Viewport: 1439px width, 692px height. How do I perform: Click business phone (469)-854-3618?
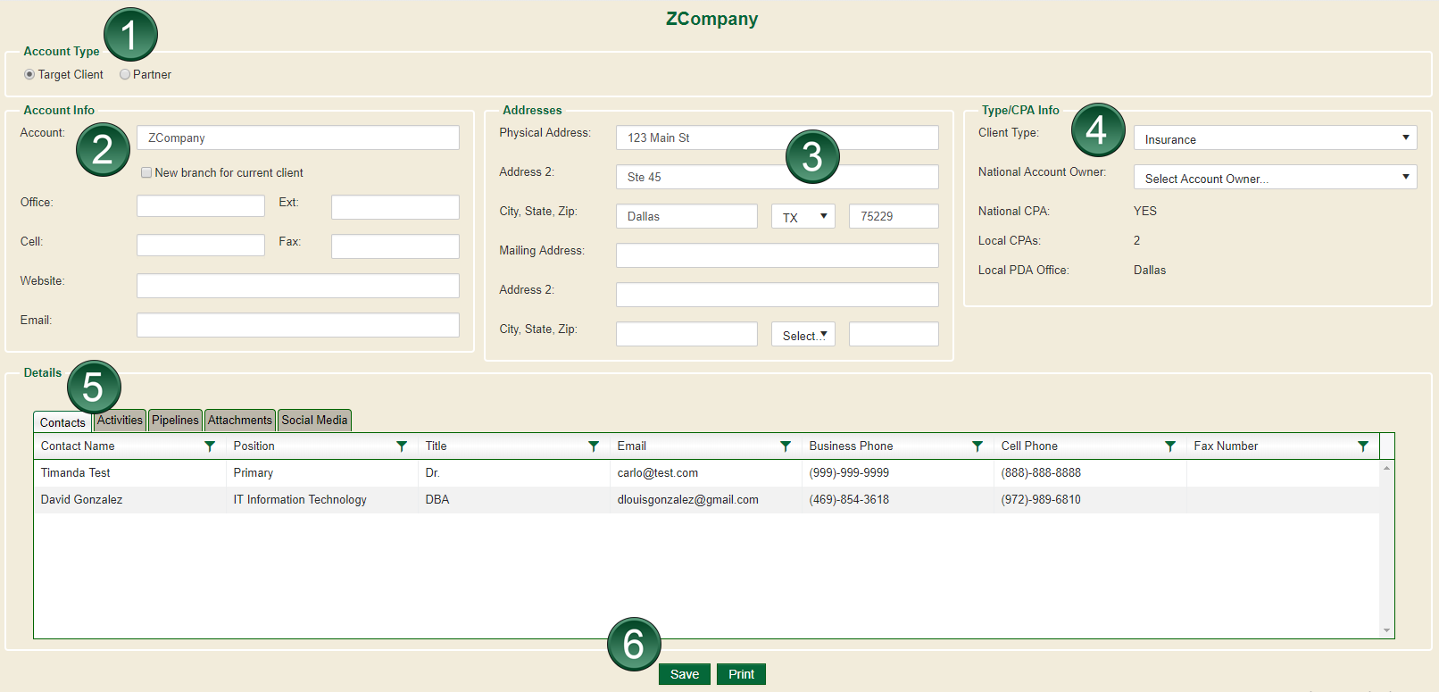pyautogui.click(x=849, y=500)
